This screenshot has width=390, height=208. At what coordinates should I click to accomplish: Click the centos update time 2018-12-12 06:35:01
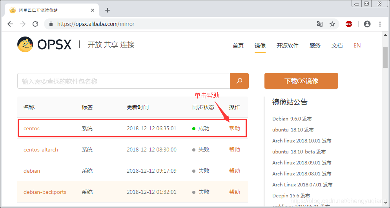coord(151,128)
